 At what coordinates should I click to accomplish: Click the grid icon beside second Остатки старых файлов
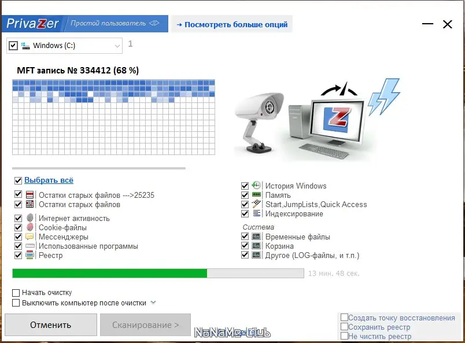coord(29,204)
